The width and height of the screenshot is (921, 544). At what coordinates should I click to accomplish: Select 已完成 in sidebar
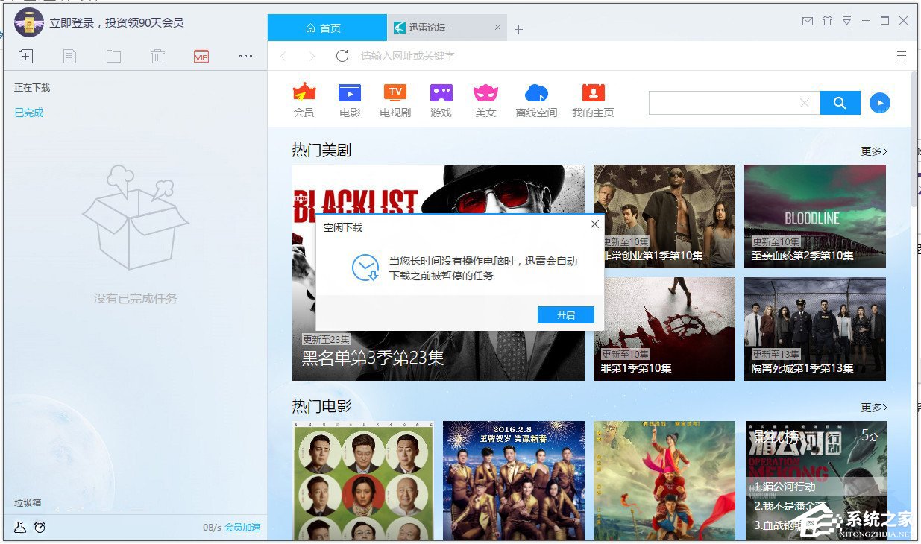click(x=29, y=113)
